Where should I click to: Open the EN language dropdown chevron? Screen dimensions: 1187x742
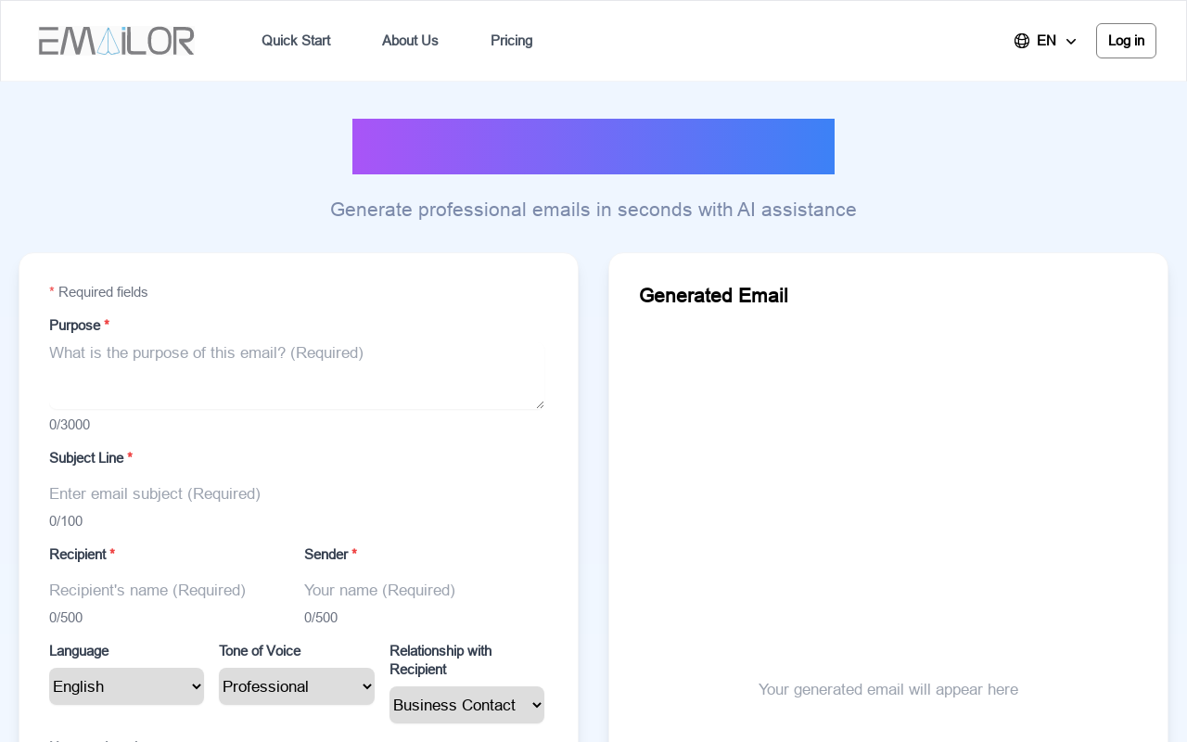click(x=1071, y=42)
